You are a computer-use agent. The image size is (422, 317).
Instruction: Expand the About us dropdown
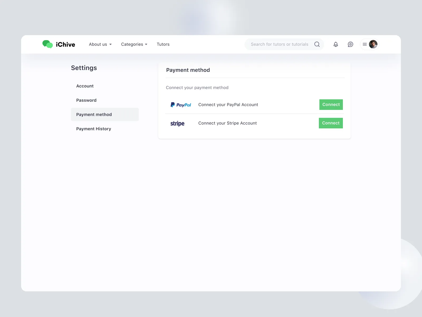click(x=100, y=44)
